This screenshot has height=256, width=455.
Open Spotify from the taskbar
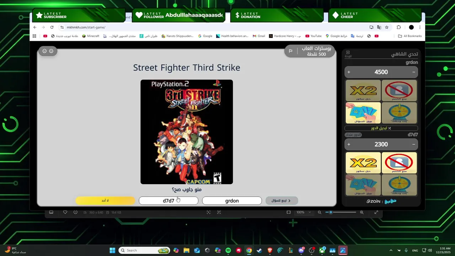(228, 250)
